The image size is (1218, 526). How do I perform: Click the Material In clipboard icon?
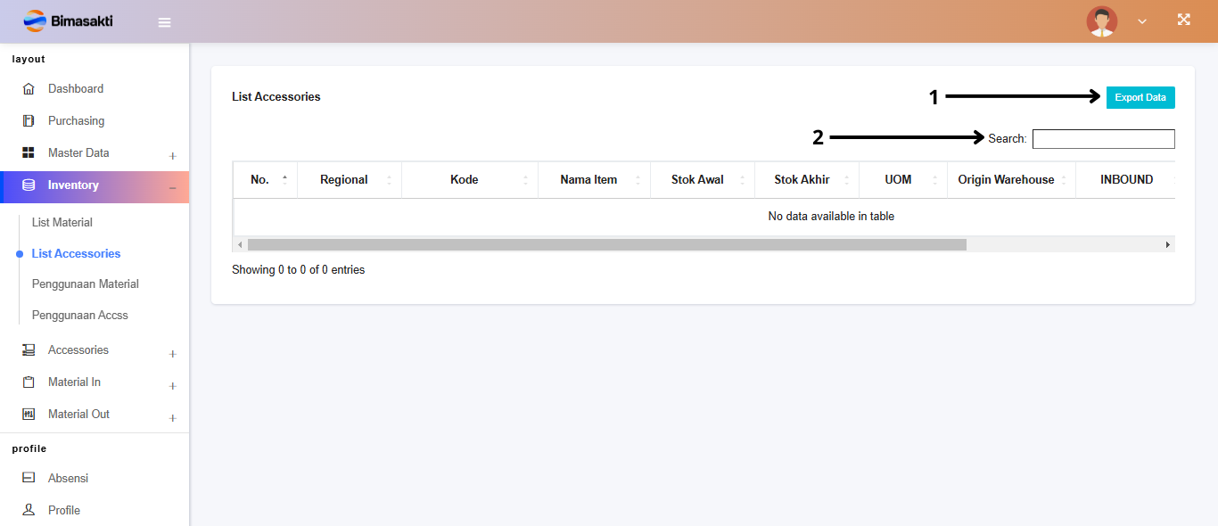pos(29,382)
